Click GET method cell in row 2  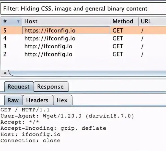tap(118, 54)
